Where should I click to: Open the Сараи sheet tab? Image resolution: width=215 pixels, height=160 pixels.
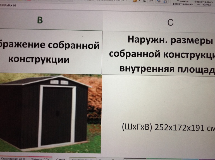click(61, 159)
